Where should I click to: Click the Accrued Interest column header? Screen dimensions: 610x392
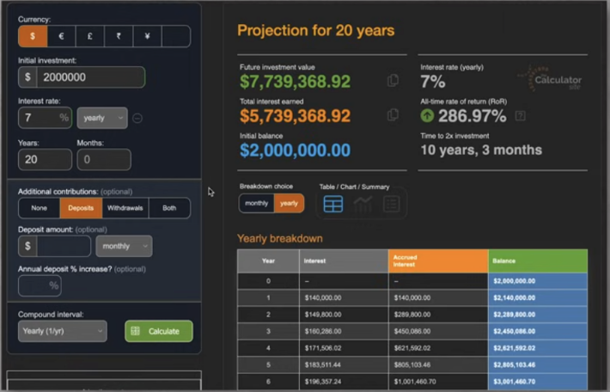[x=438, y=260]
